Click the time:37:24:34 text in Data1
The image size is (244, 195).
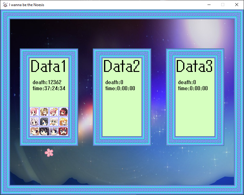point(49,88)
